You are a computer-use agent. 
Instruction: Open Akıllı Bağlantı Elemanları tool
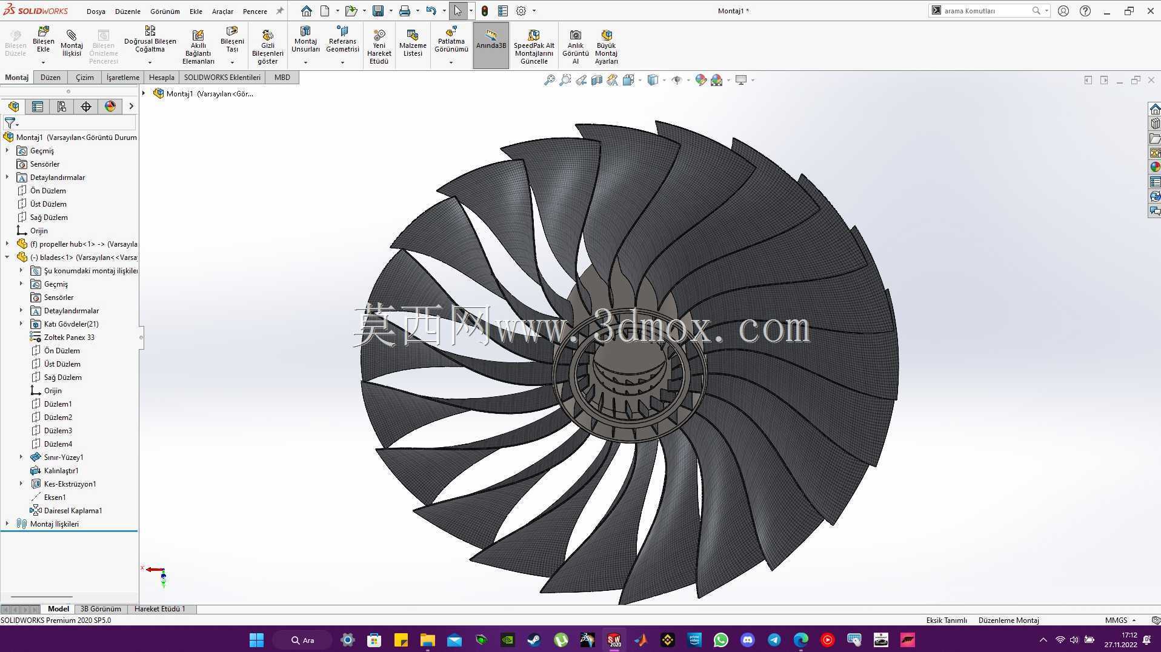click(x=198, y=46)
